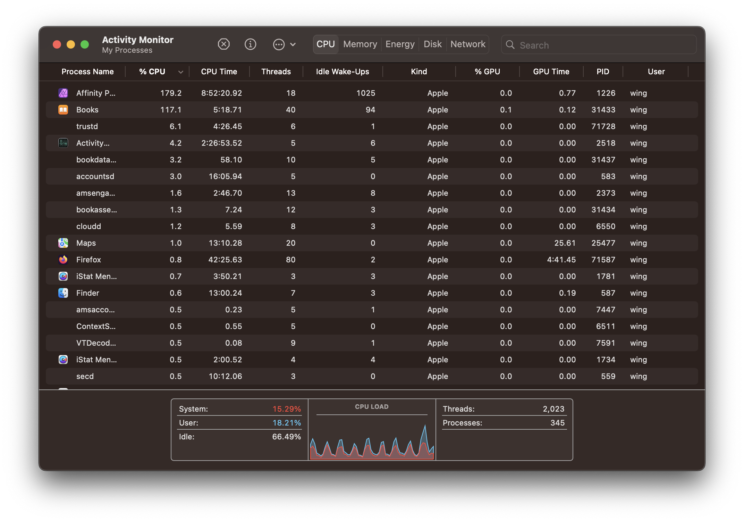Click the Processes 345 total
This screenshot has width=744, height=522.
[x=557, y=423]
